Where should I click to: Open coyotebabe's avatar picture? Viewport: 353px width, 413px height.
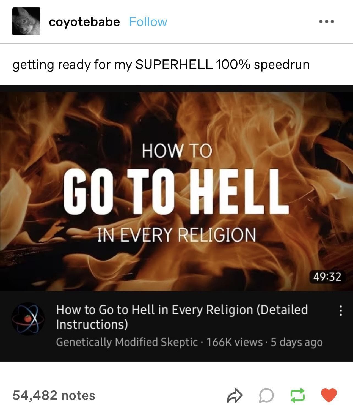(x=26, y=21)
